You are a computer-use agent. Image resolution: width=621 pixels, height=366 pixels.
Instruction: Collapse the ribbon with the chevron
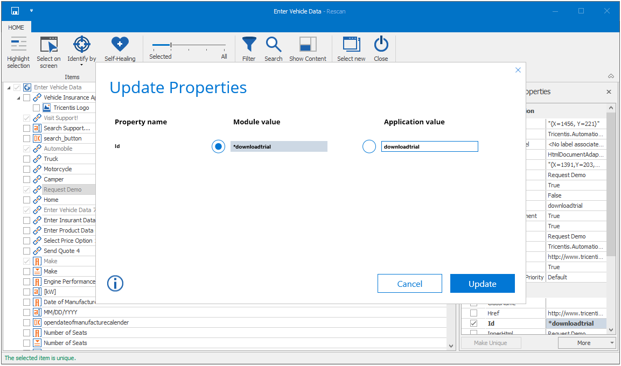(x=611, y=76)
